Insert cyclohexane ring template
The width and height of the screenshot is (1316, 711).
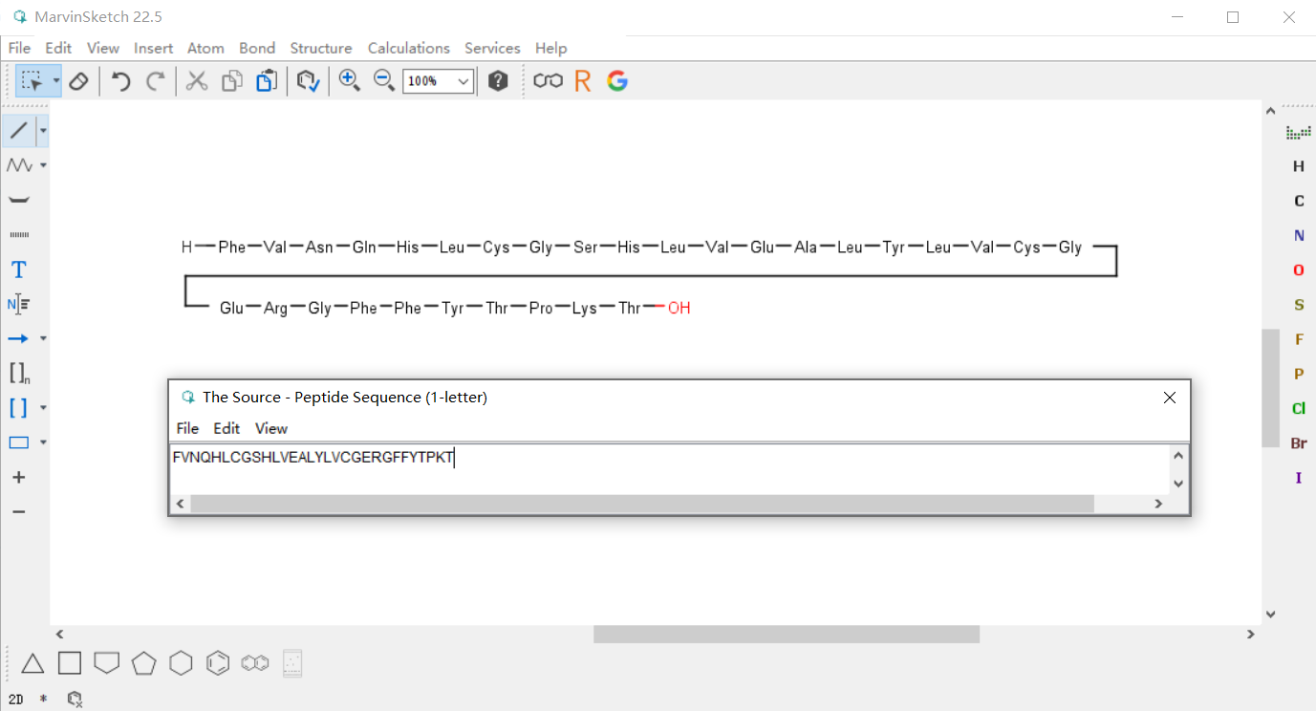pos(181,663)
